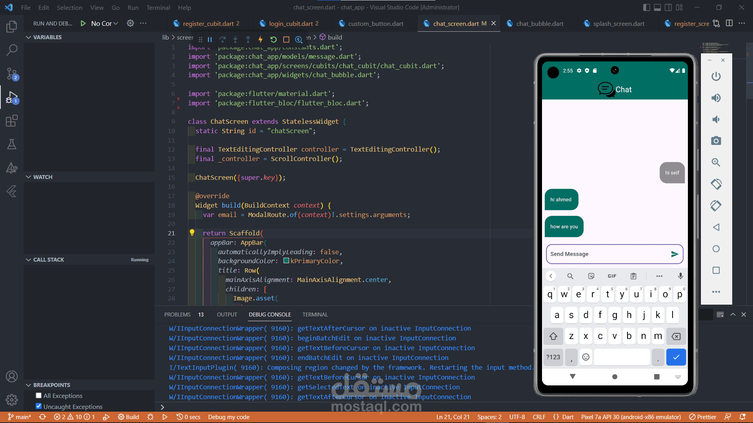753x423 pixels.
Task: Rotate the emulator left using the side panel
Action: pyautogui.click(x=716, y=184)
